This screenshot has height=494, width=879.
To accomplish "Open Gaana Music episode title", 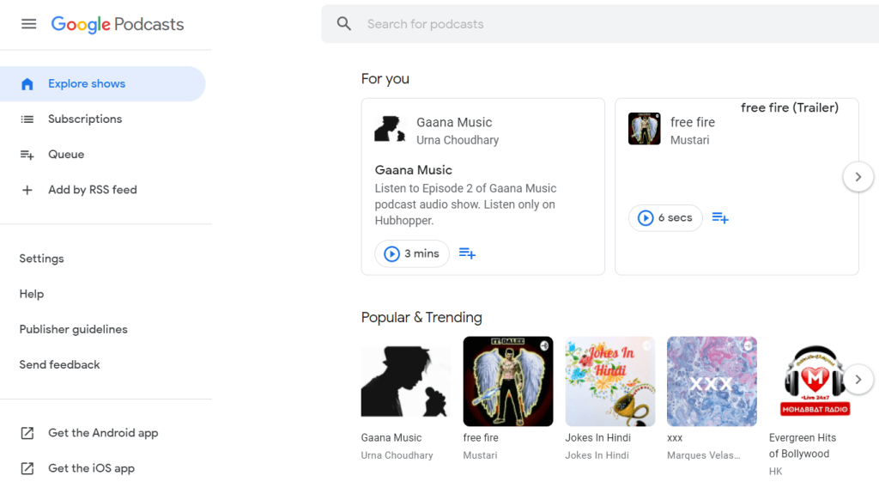I will [x=413, y=170].
